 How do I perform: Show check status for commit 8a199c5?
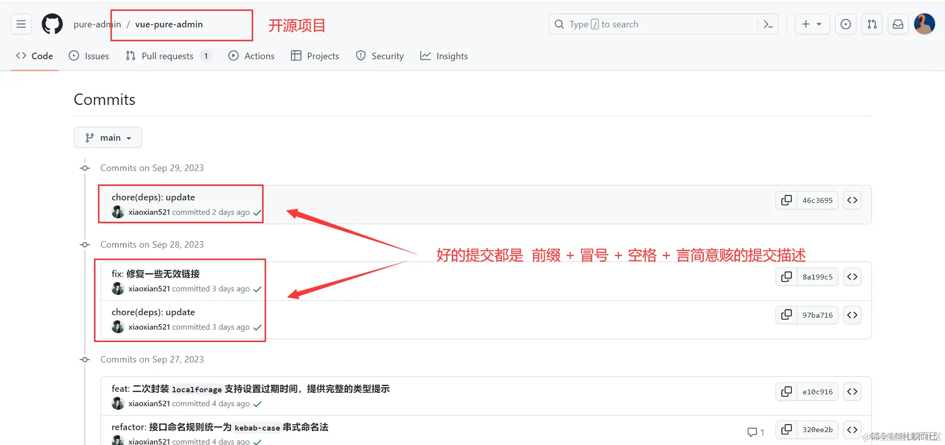[257, 289]
